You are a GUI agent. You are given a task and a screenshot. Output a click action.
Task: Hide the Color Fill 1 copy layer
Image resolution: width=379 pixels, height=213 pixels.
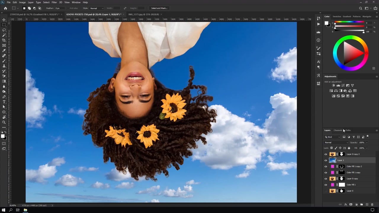pyautogui.click(x=326, y=172)
